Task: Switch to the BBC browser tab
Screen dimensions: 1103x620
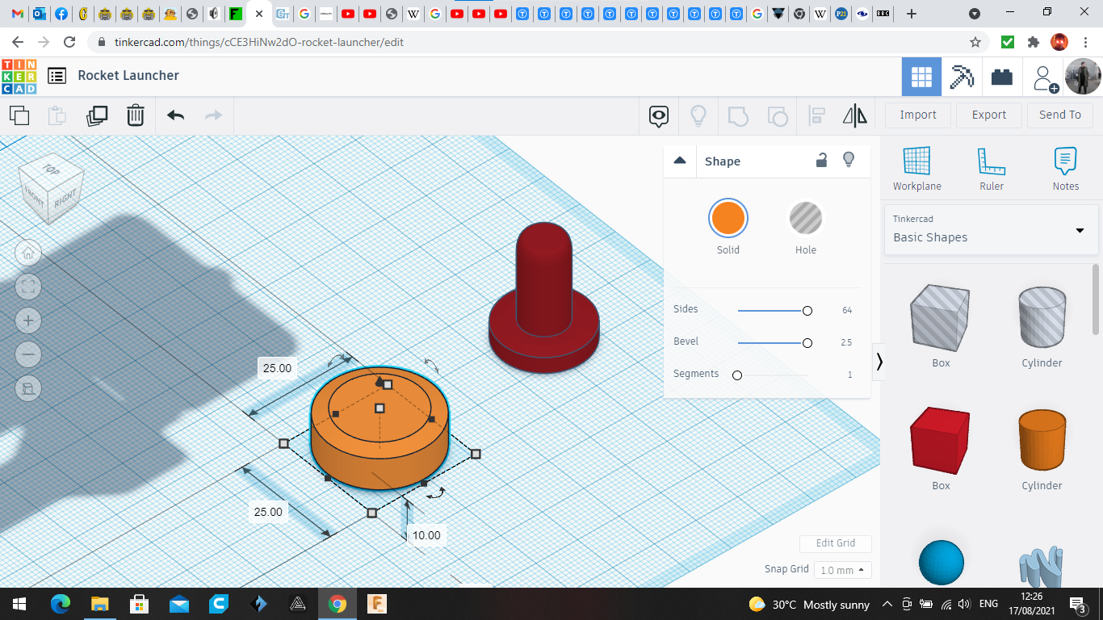Action: tap(884, 14)
